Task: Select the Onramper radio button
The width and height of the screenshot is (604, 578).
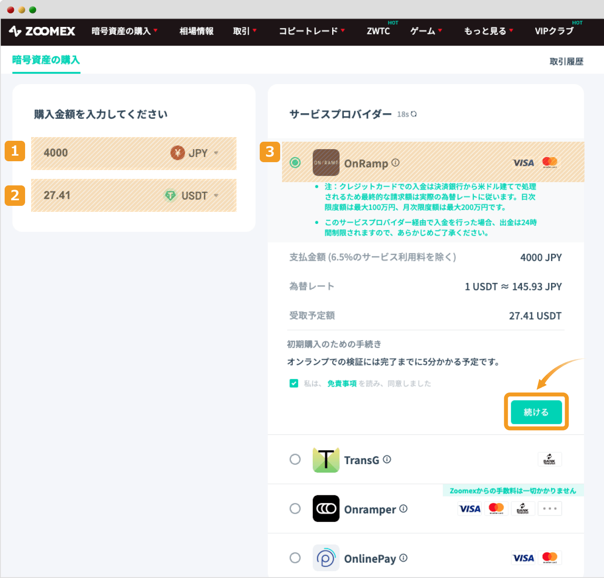Action: (x=295, y=509)
